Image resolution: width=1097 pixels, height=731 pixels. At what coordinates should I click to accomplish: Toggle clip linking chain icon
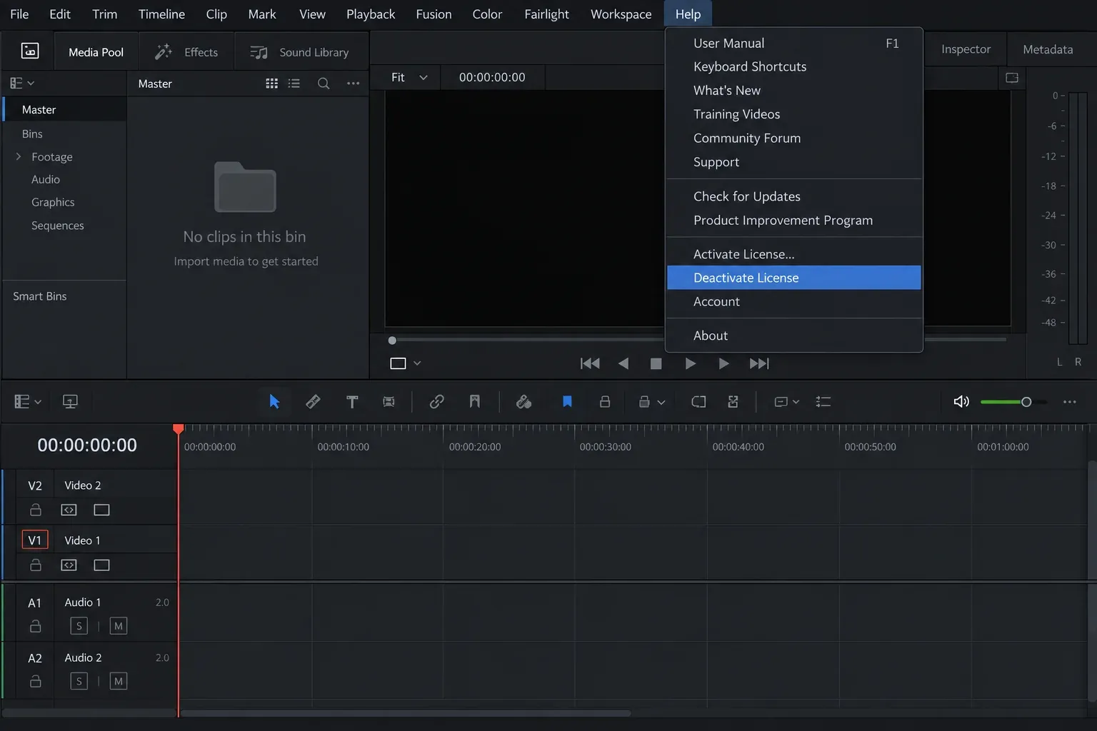pyautogui.click(x=436, y=402)
